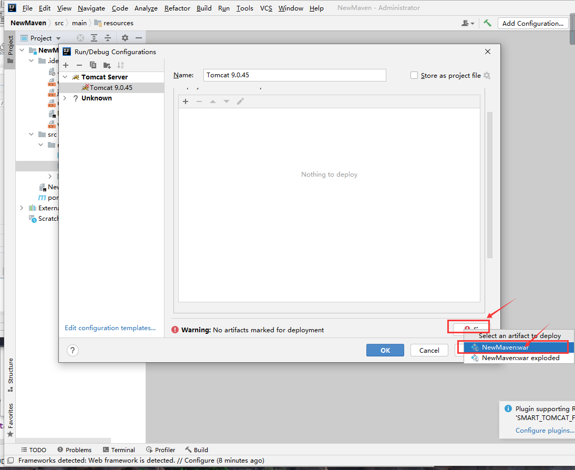Expand all in Project panel

tap(94, 38)
